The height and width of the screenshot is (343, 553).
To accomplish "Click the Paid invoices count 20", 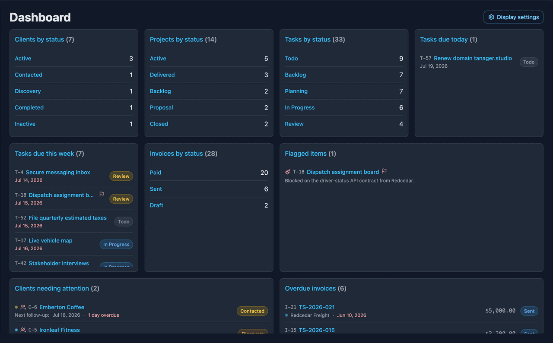I will [x=264, y=173].
